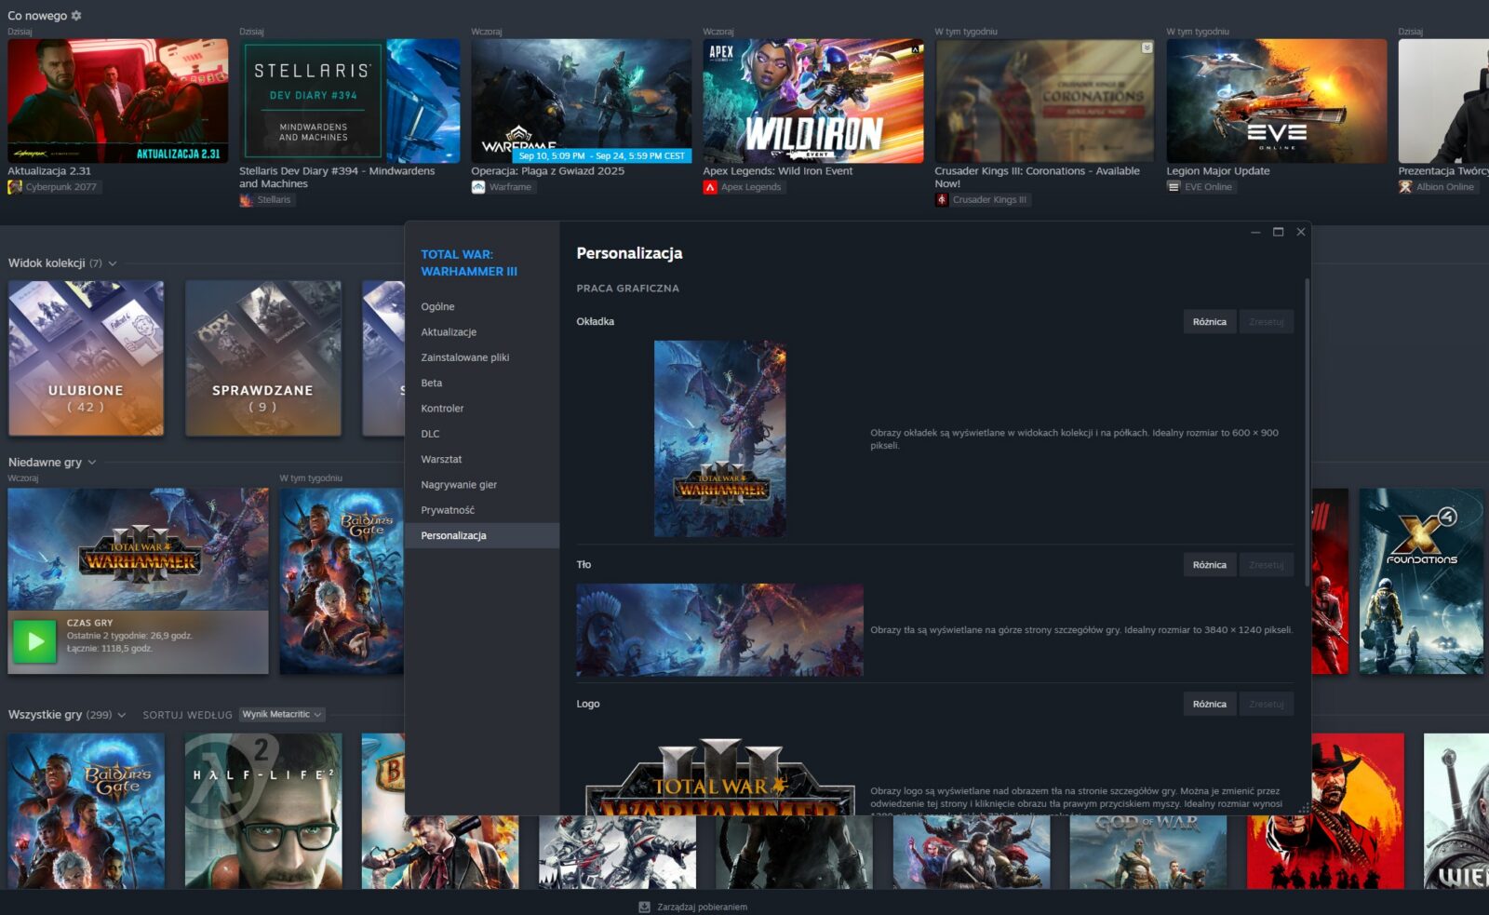Click the Apex Legends game icon
The image size is (1489, 915).
710,187
